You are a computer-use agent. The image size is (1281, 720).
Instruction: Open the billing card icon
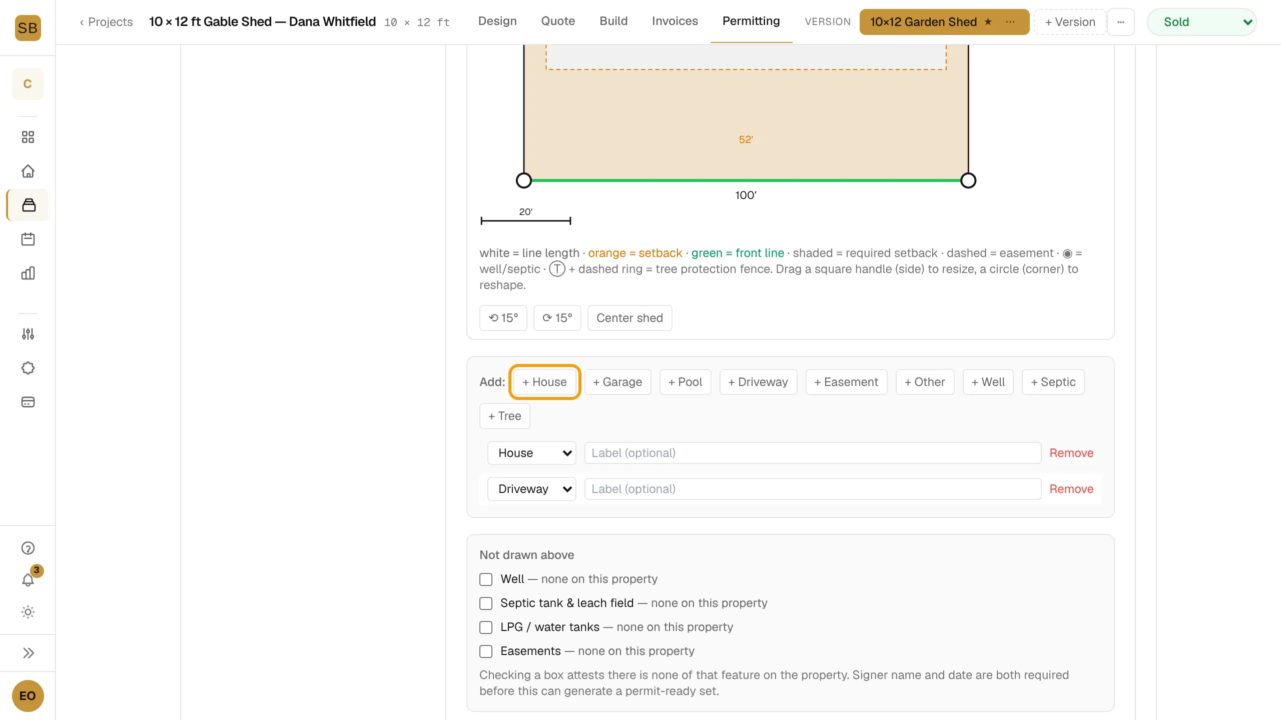[28, 402]
